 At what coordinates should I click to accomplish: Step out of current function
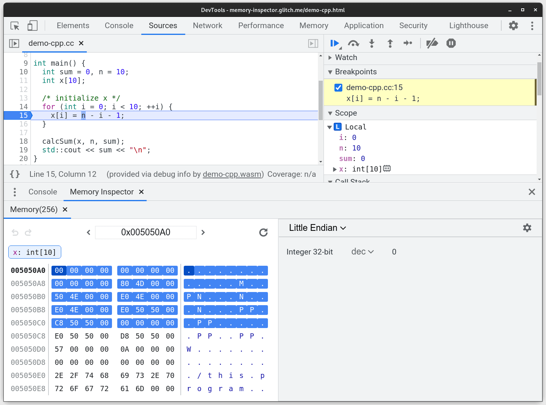tap(390, 43)
